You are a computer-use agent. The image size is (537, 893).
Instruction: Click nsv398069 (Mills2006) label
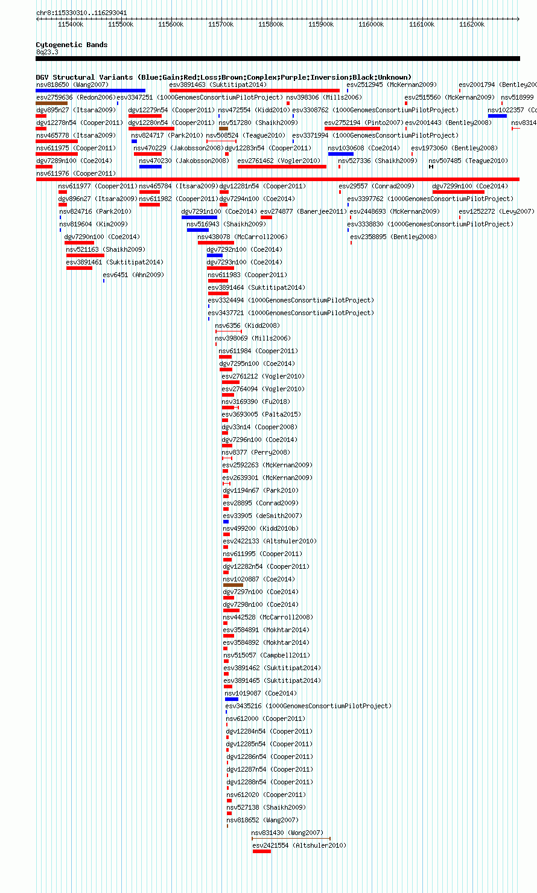(x=253, y=338)
